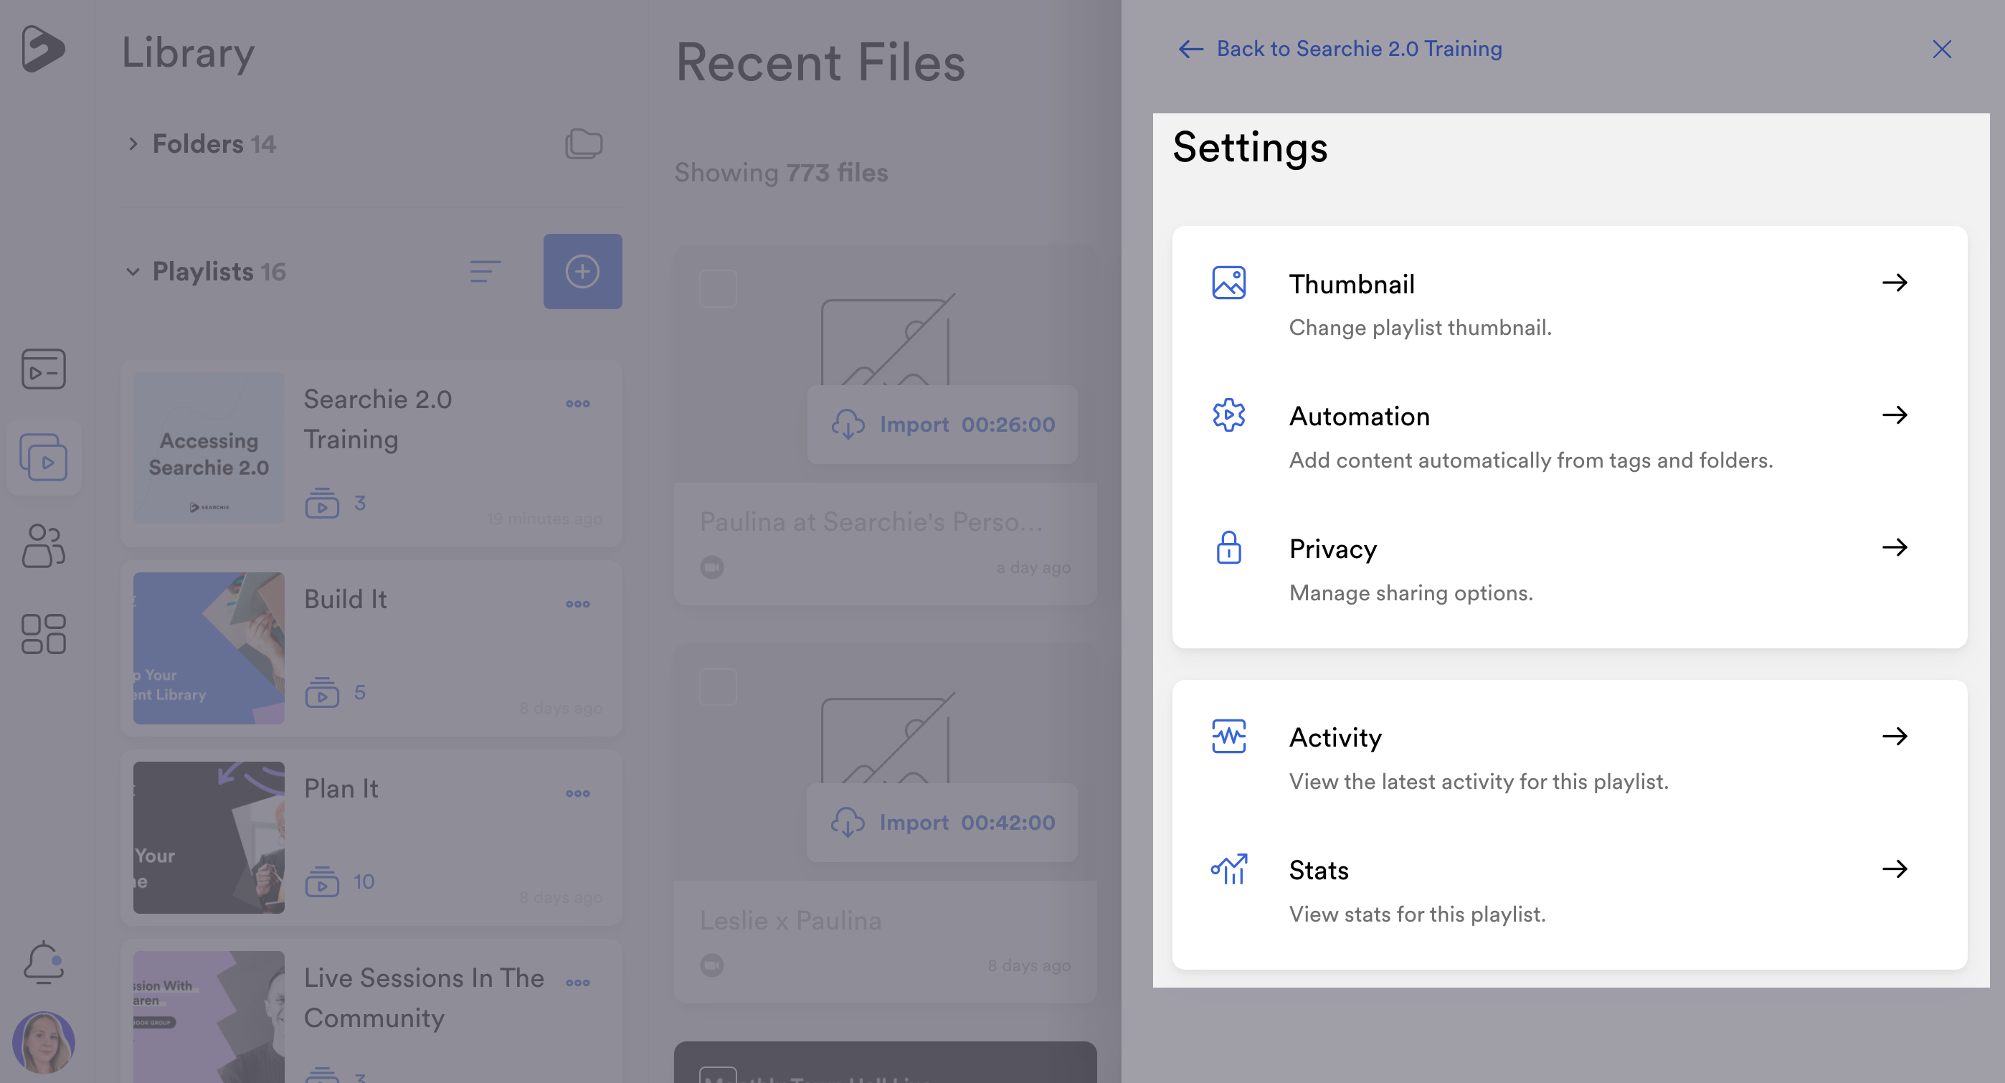Open Privacy settings
Image resolution: width=2005 pixels, height=1083 pixels.
1570,569
